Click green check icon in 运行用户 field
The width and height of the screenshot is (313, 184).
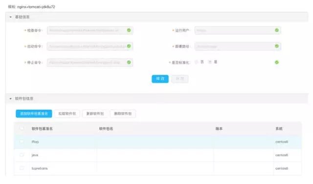pyautogui.click(x=277, y=30)
